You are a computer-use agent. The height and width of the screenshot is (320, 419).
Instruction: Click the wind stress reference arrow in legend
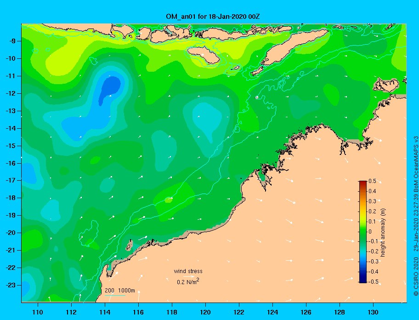click(x=188, y=276)
